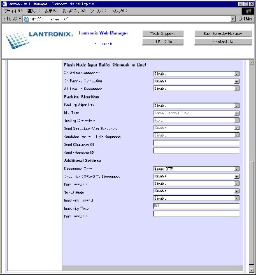
Task: Open the At Time of Disconnect dropdown
Action: (196, 88)
